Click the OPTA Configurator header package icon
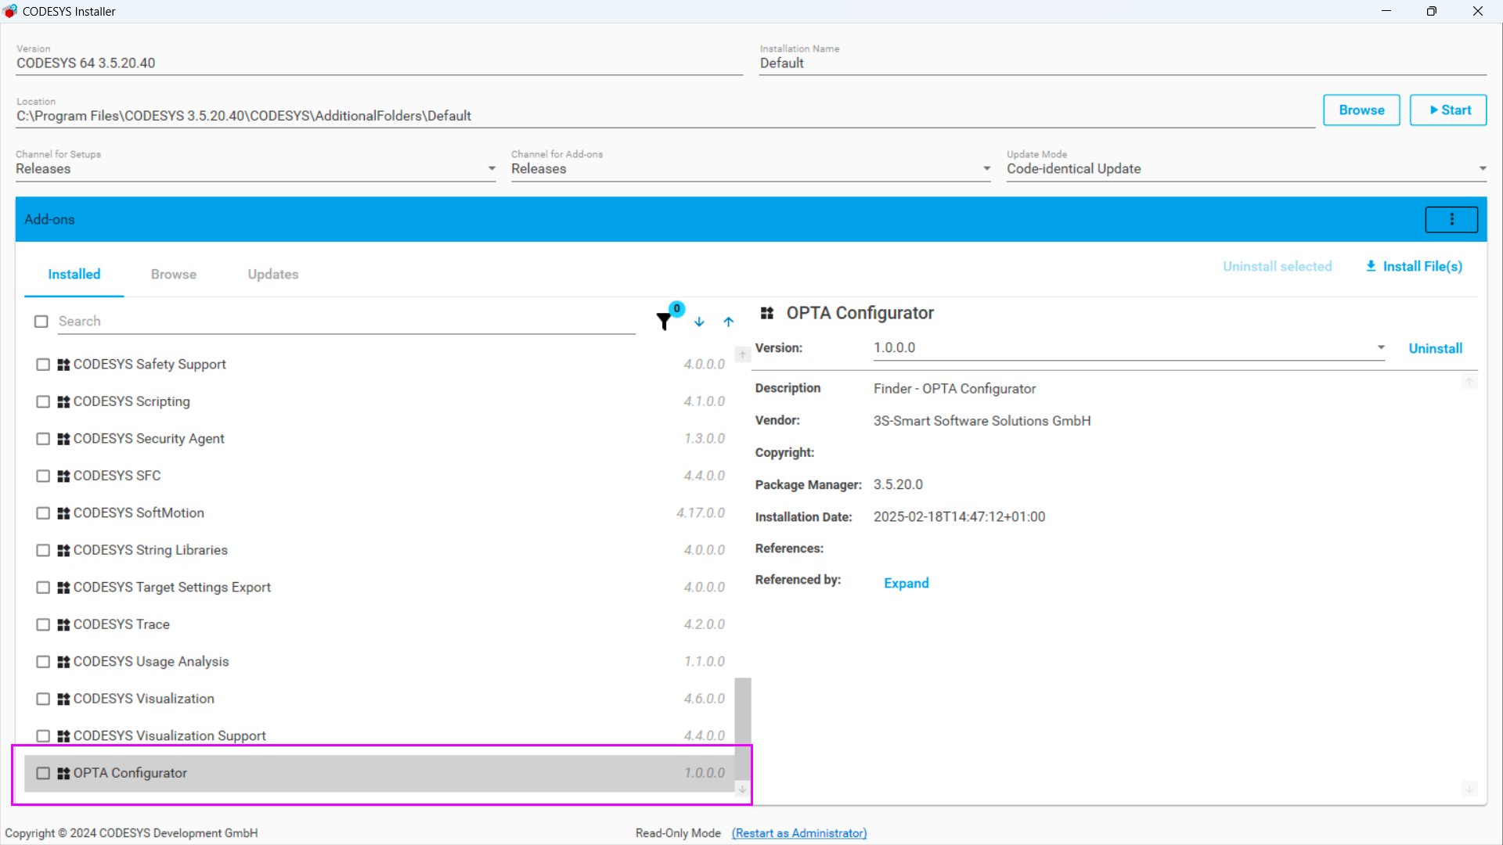Screen dimensions: 1503x845 point(767,313)
